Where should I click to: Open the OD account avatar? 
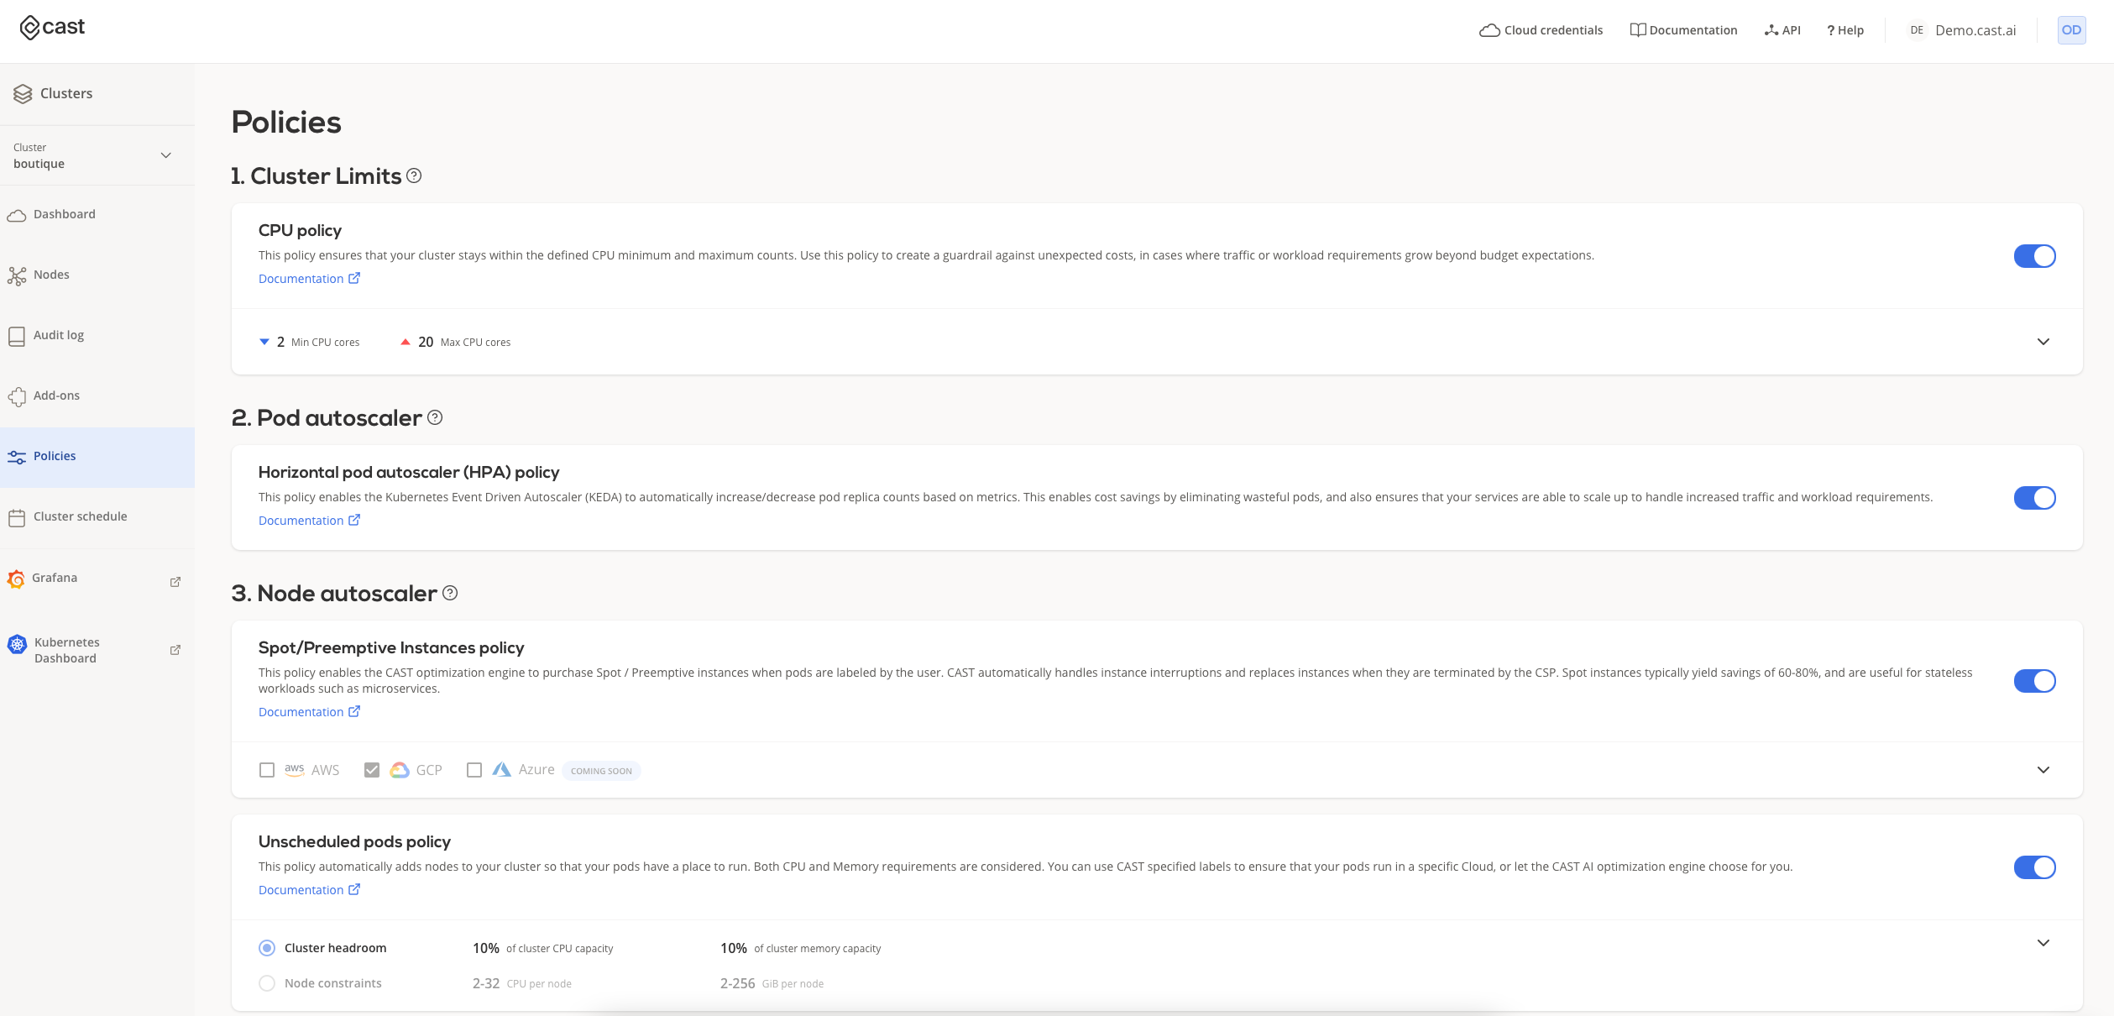point(2072,29)
